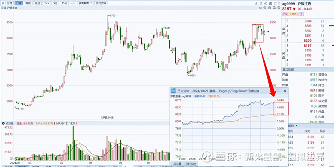The height and width of the screenshot is (167, 334).
Task: Collapse the left panel with the double-chevron icon
Action: 3,3
